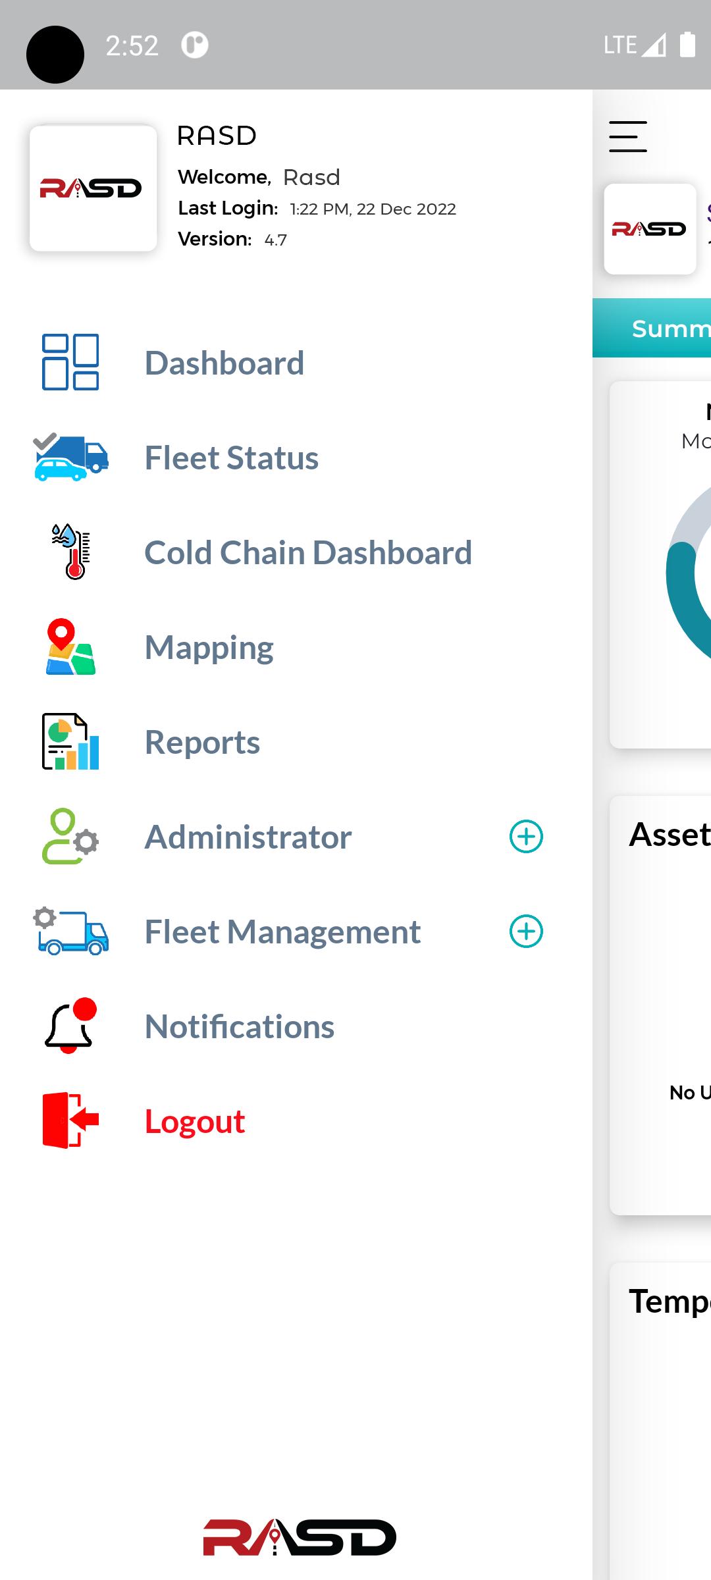Tap the status bar notification circle icon

195,45
